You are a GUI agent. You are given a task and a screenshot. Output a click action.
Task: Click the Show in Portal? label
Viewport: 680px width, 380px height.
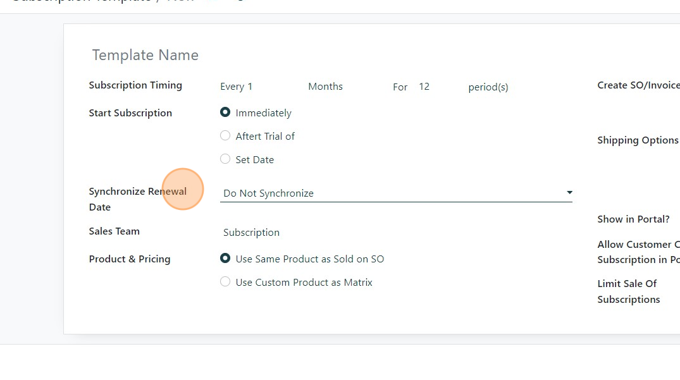633,219
